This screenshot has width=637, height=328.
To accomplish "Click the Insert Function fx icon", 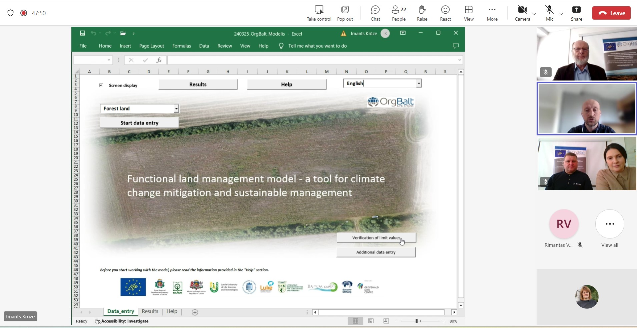I will pyautogui.click(x=159, y=60).
